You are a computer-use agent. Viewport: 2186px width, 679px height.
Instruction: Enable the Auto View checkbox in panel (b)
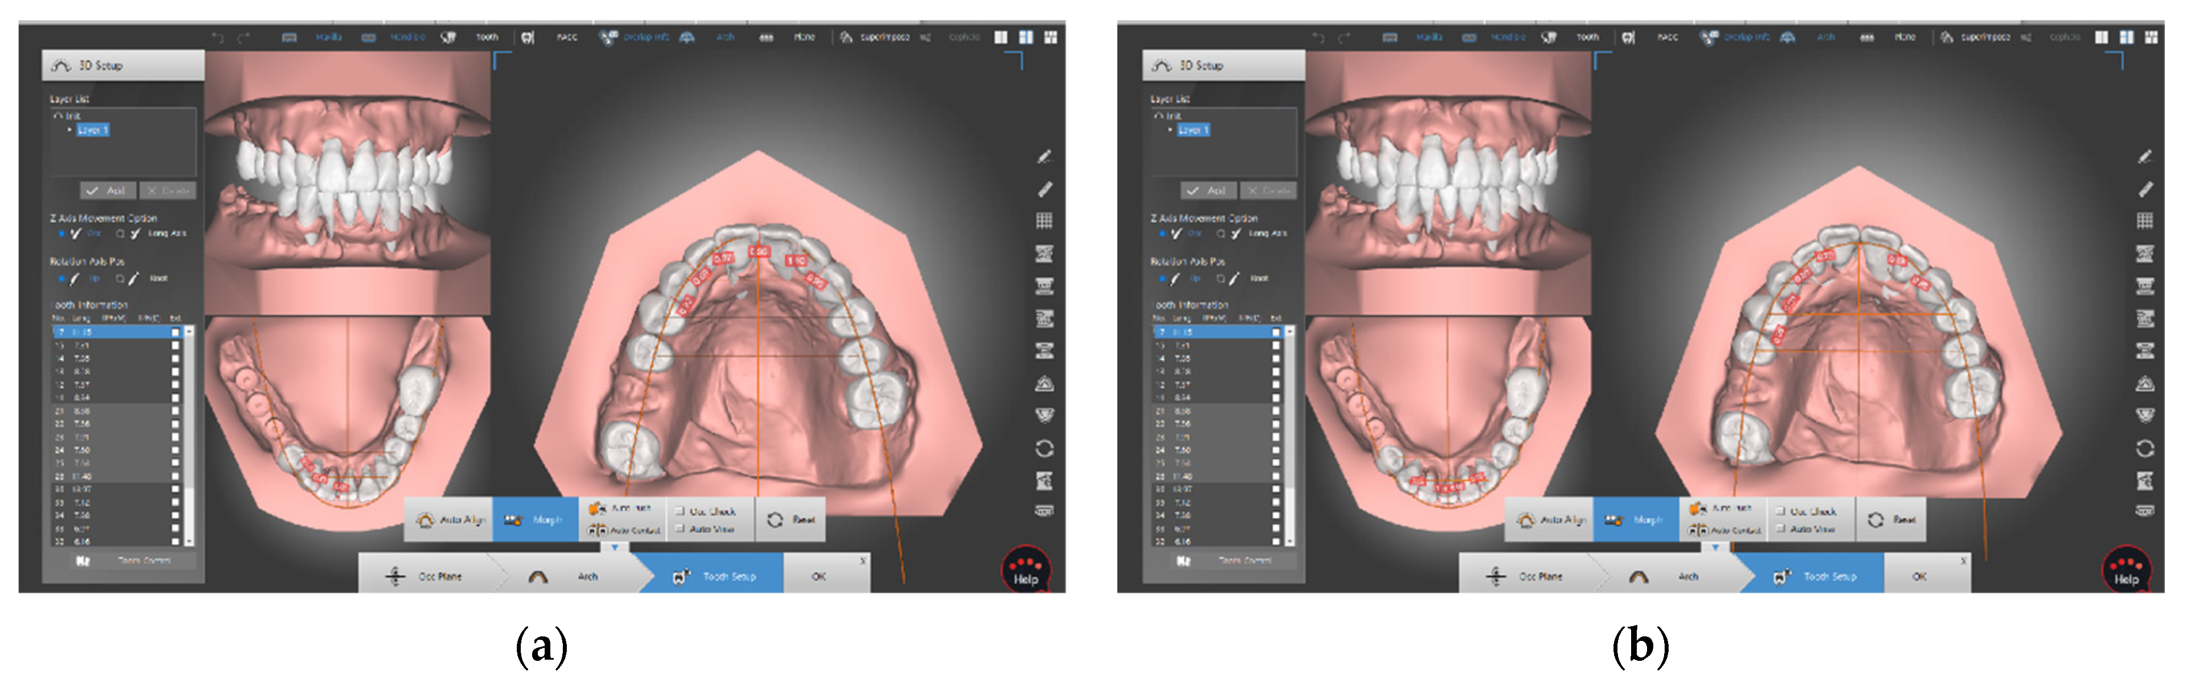[1781, 529]
